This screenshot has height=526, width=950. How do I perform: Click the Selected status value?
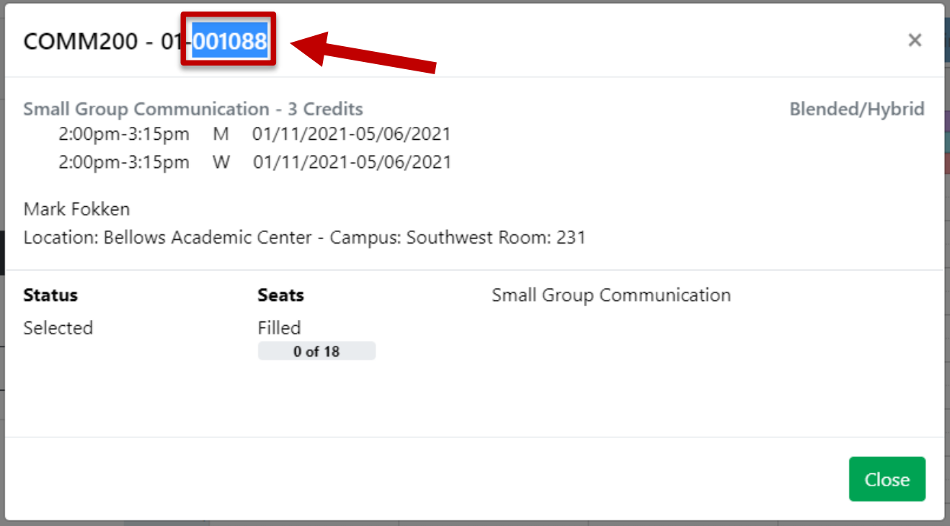(58, 328)
